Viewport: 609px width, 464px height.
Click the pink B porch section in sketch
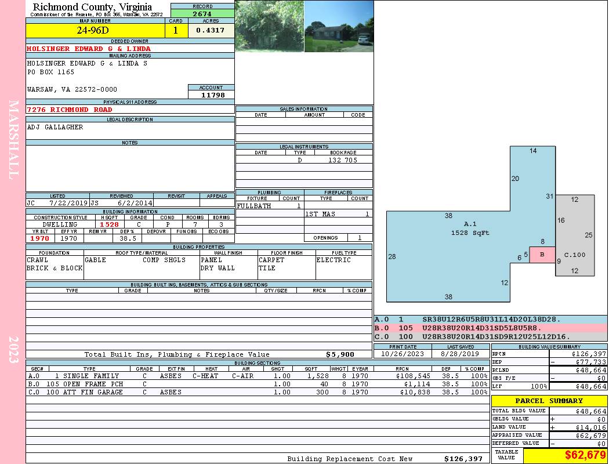[x=542, y=255]
